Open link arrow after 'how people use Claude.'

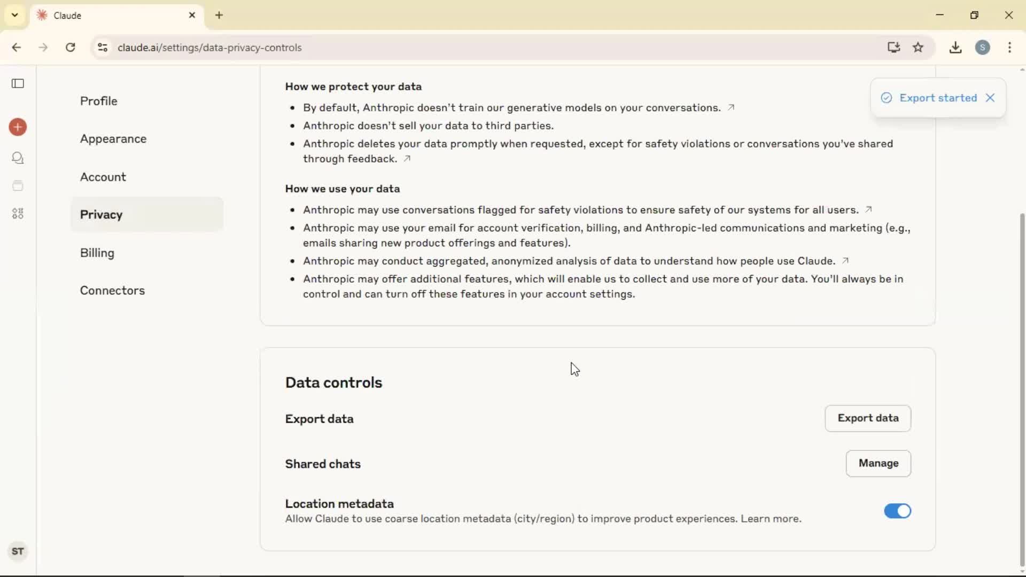pos(845,261)
